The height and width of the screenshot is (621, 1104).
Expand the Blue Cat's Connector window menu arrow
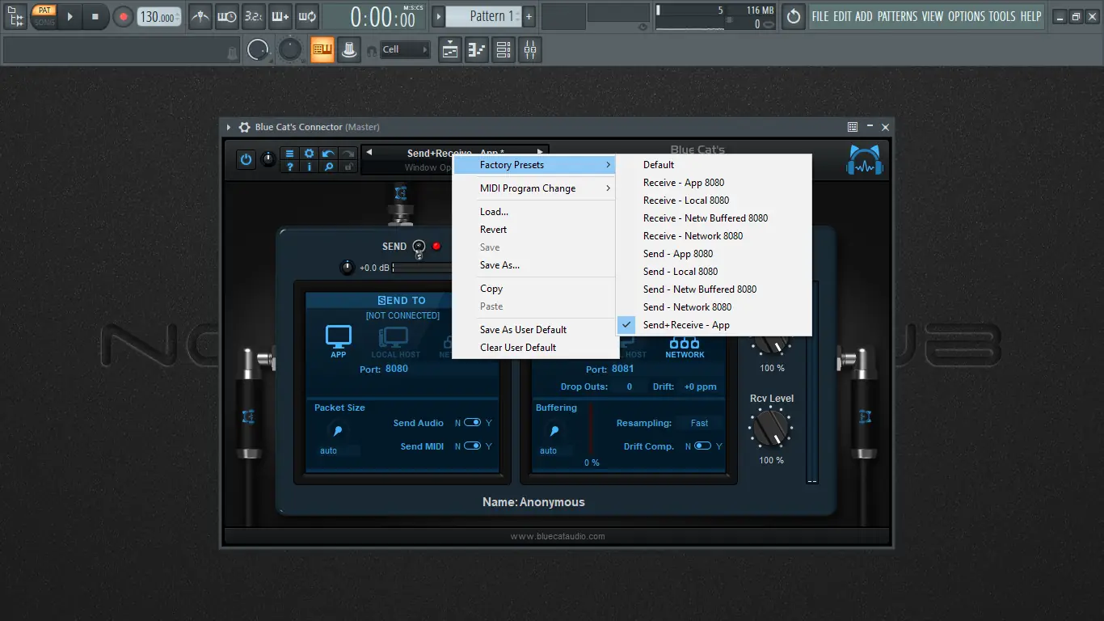point(229,127)
